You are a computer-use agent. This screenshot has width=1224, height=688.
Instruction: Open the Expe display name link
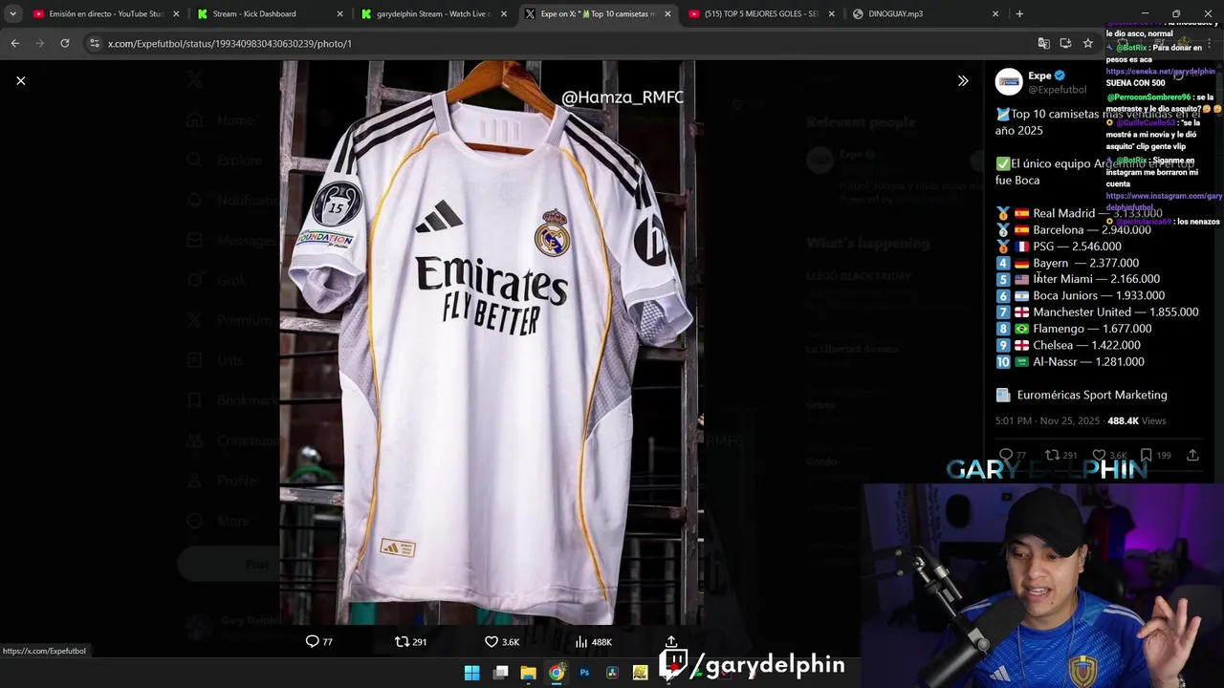(1039, 75)
